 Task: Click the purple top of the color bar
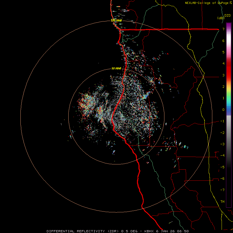[x=229, y=25]
